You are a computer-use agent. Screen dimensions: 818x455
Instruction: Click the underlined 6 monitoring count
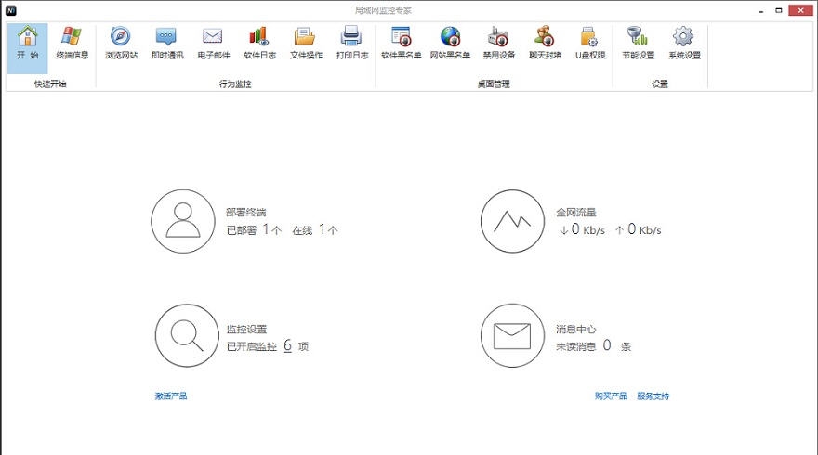coord(287,345)
